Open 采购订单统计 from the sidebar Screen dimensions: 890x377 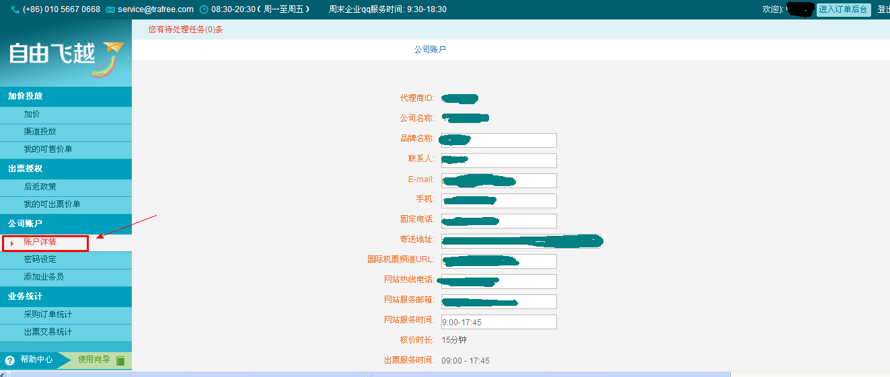point(48,315)
